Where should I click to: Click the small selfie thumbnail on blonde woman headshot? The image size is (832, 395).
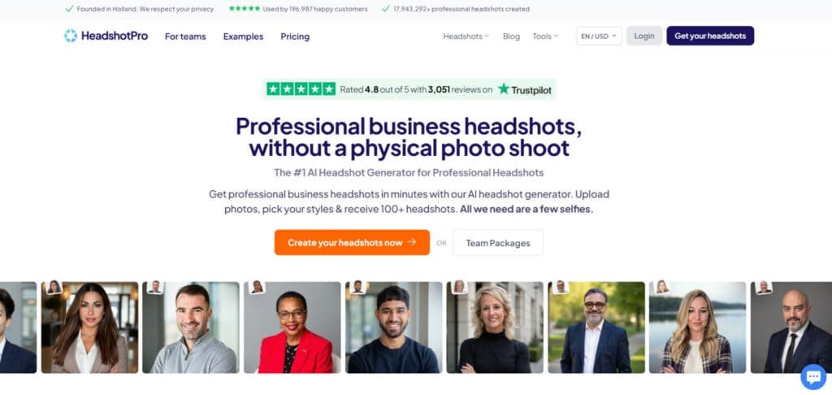click(459, 287)
